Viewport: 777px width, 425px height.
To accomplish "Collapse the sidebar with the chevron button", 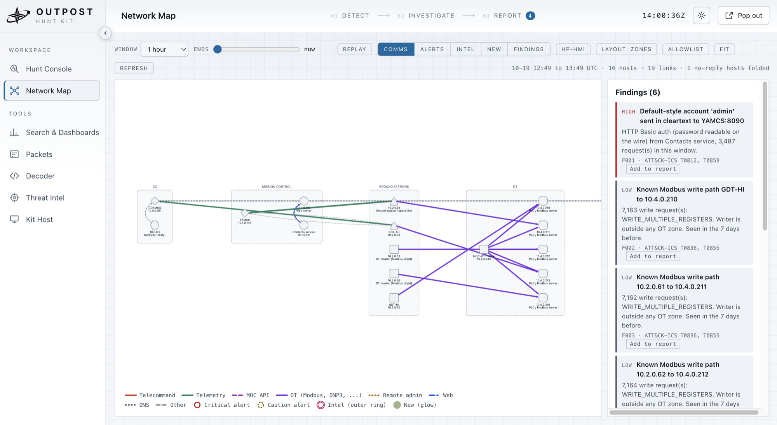I will pyautogui.click(x=105, y=33).
